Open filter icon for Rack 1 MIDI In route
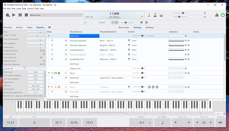This screenshot has width=229, height=131. point(129,41)
